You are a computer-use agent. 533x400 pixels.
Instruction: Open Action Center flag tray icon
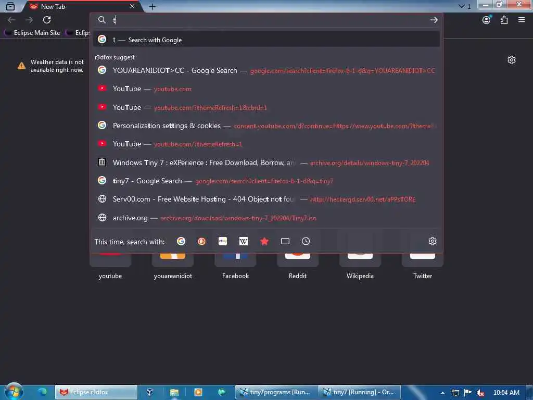click(468, 393)
